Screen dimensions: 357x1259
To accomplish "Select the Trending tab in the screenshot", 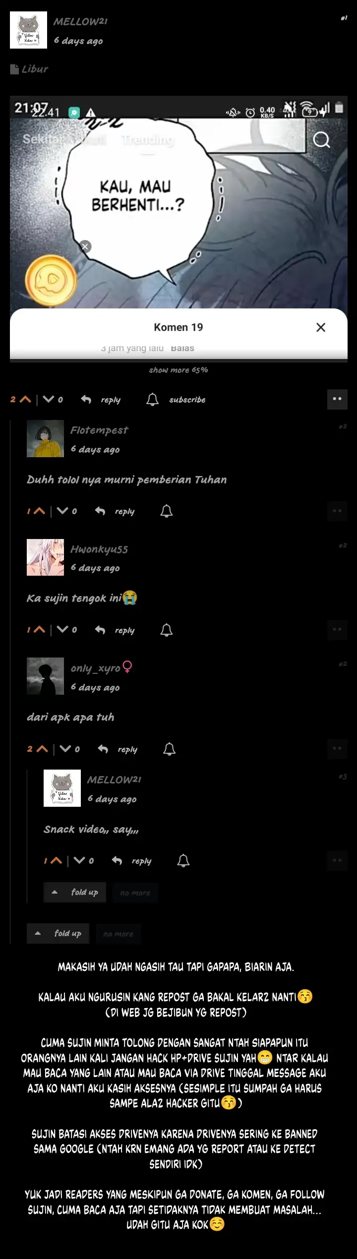I will (148, 140).
